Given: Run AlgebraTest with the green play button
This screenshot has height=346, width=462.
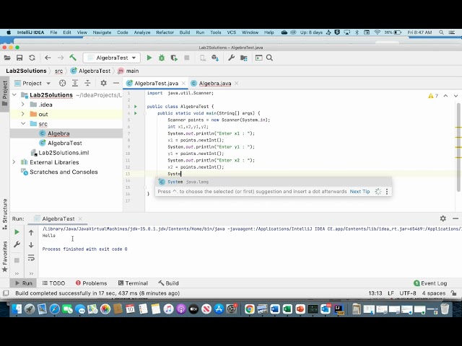Looking at the screenshot, I should click(149, 58).
